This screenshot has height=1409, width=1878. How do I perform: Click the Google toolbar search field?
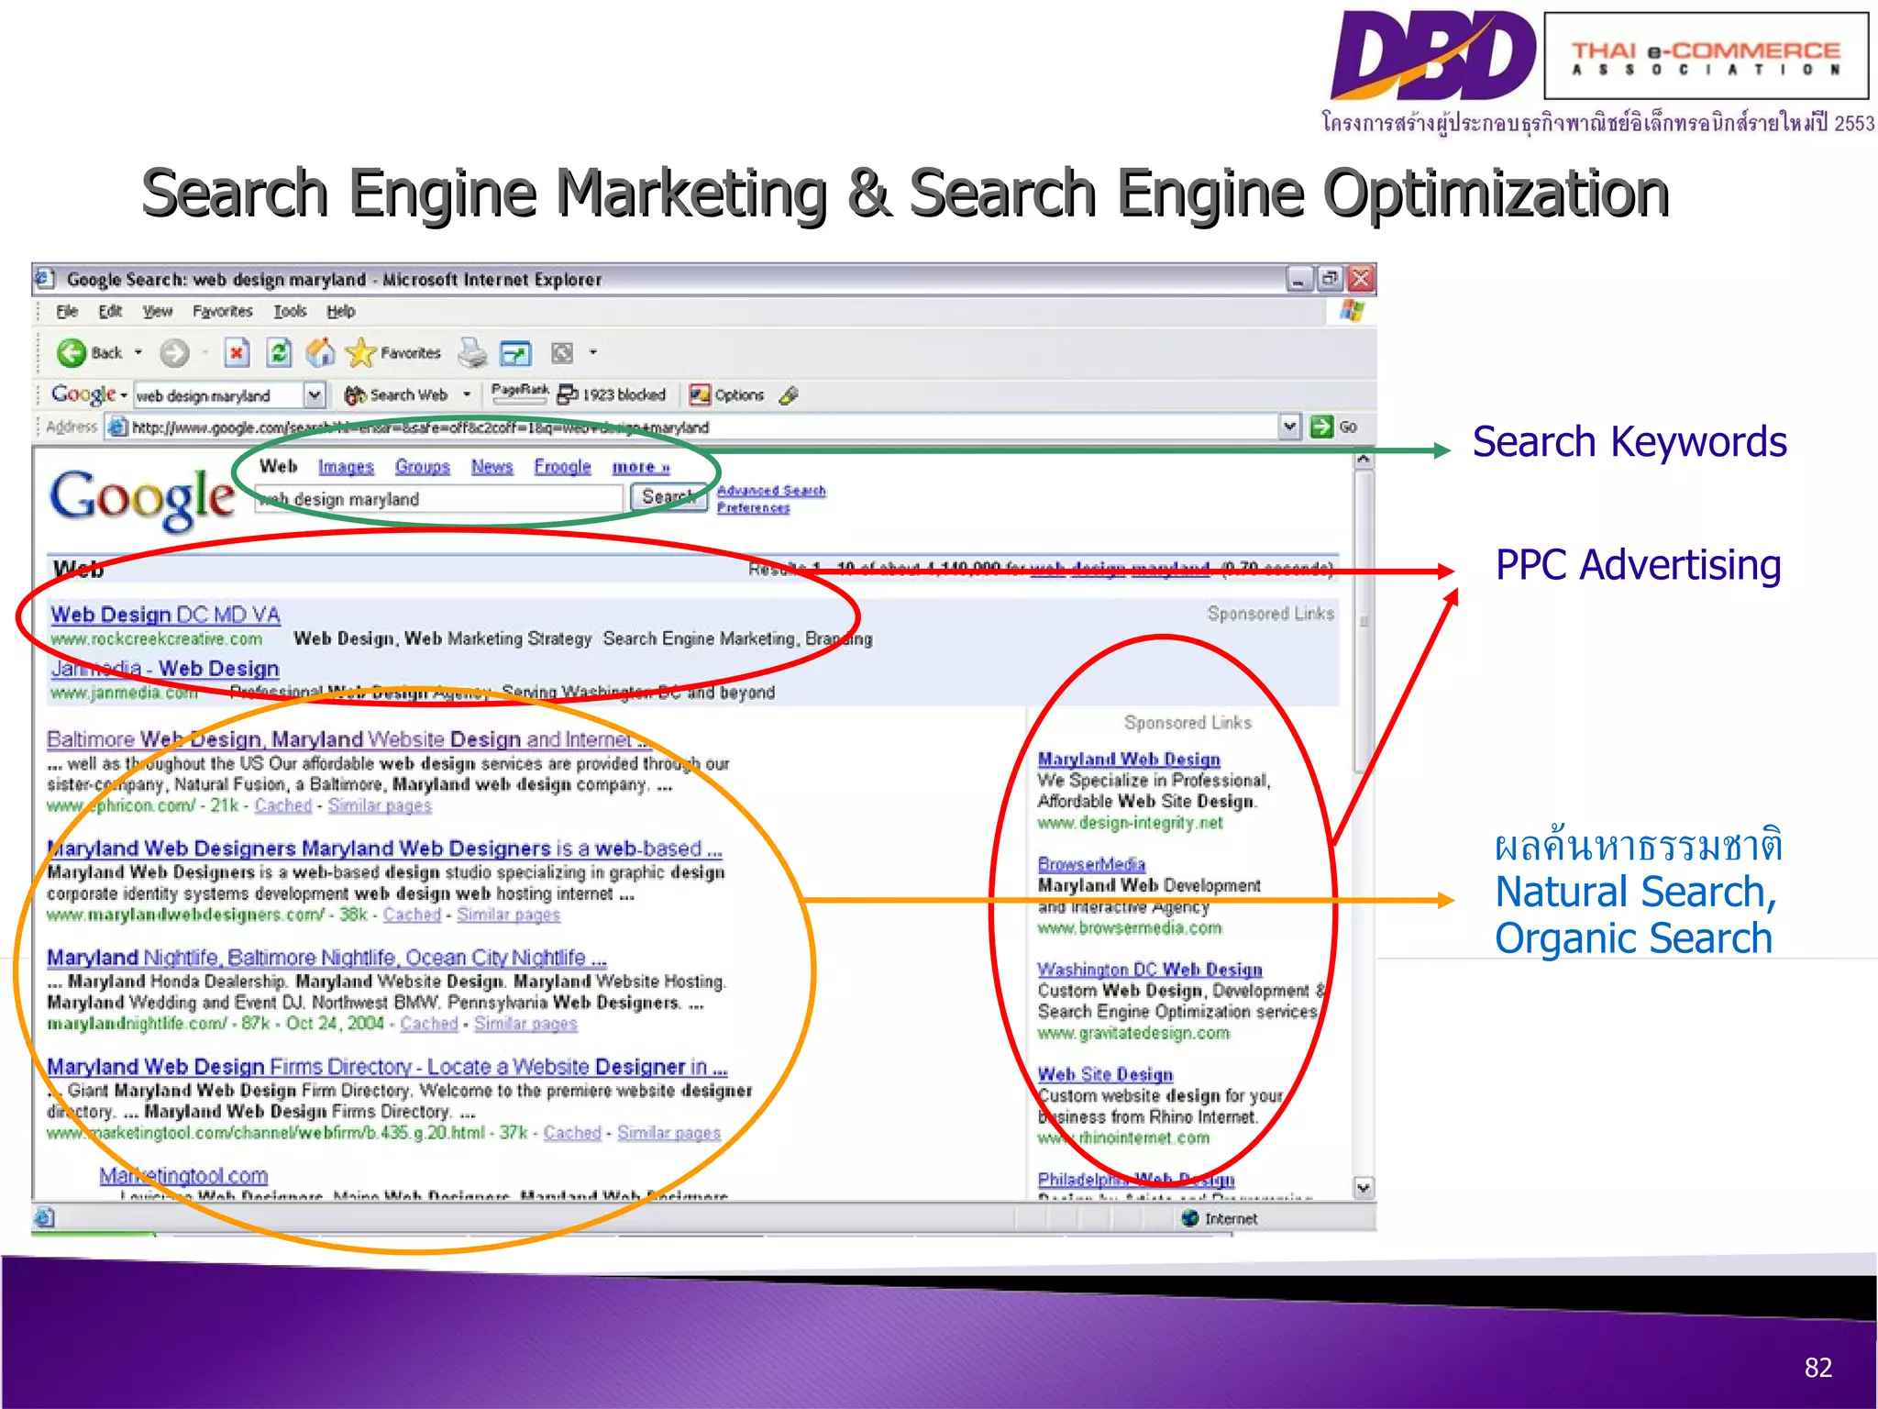(218, 395)
